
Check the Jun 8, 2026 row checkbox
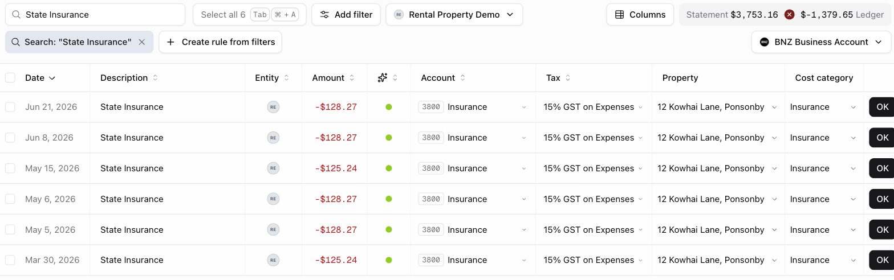tap(10, 138)
